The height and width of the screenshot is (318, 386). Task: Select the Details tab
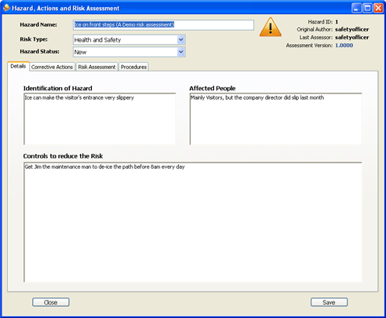point(18,66)
